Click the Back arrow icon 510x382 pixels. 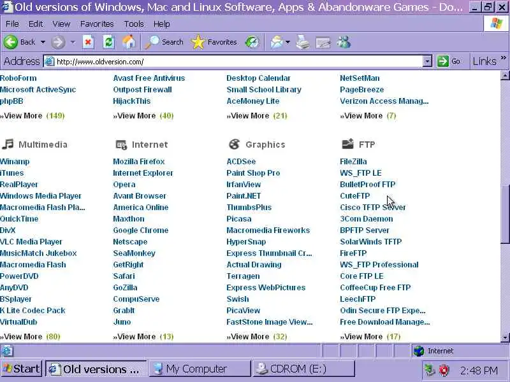click(11, 42)
